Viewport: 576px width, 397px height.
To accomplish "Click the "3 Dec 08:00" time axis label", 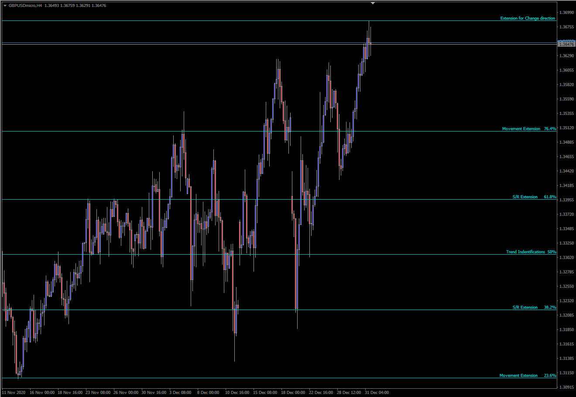I will point(180,393).
